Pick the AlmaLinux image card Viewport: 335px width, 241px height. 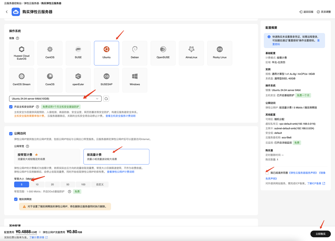(191, 53)
